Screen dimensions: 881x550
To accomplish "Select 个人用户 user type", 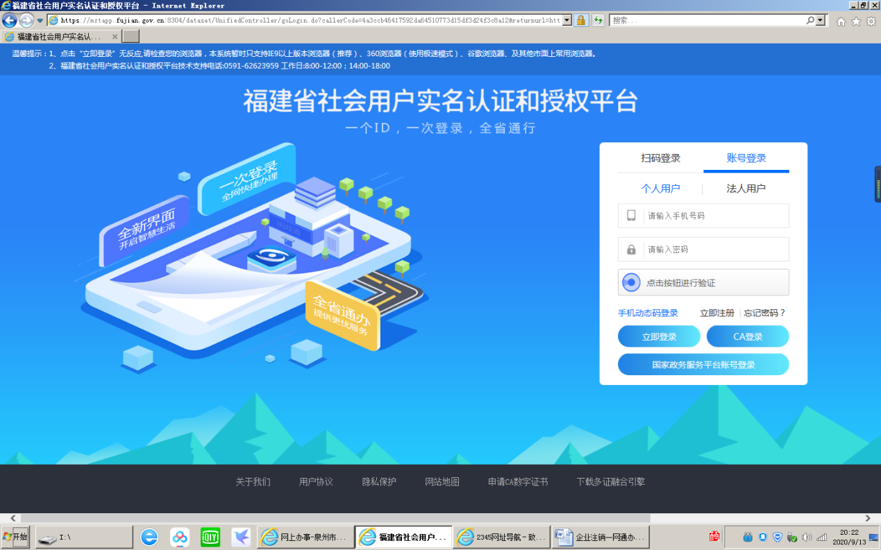I will [x=660, y=189].
